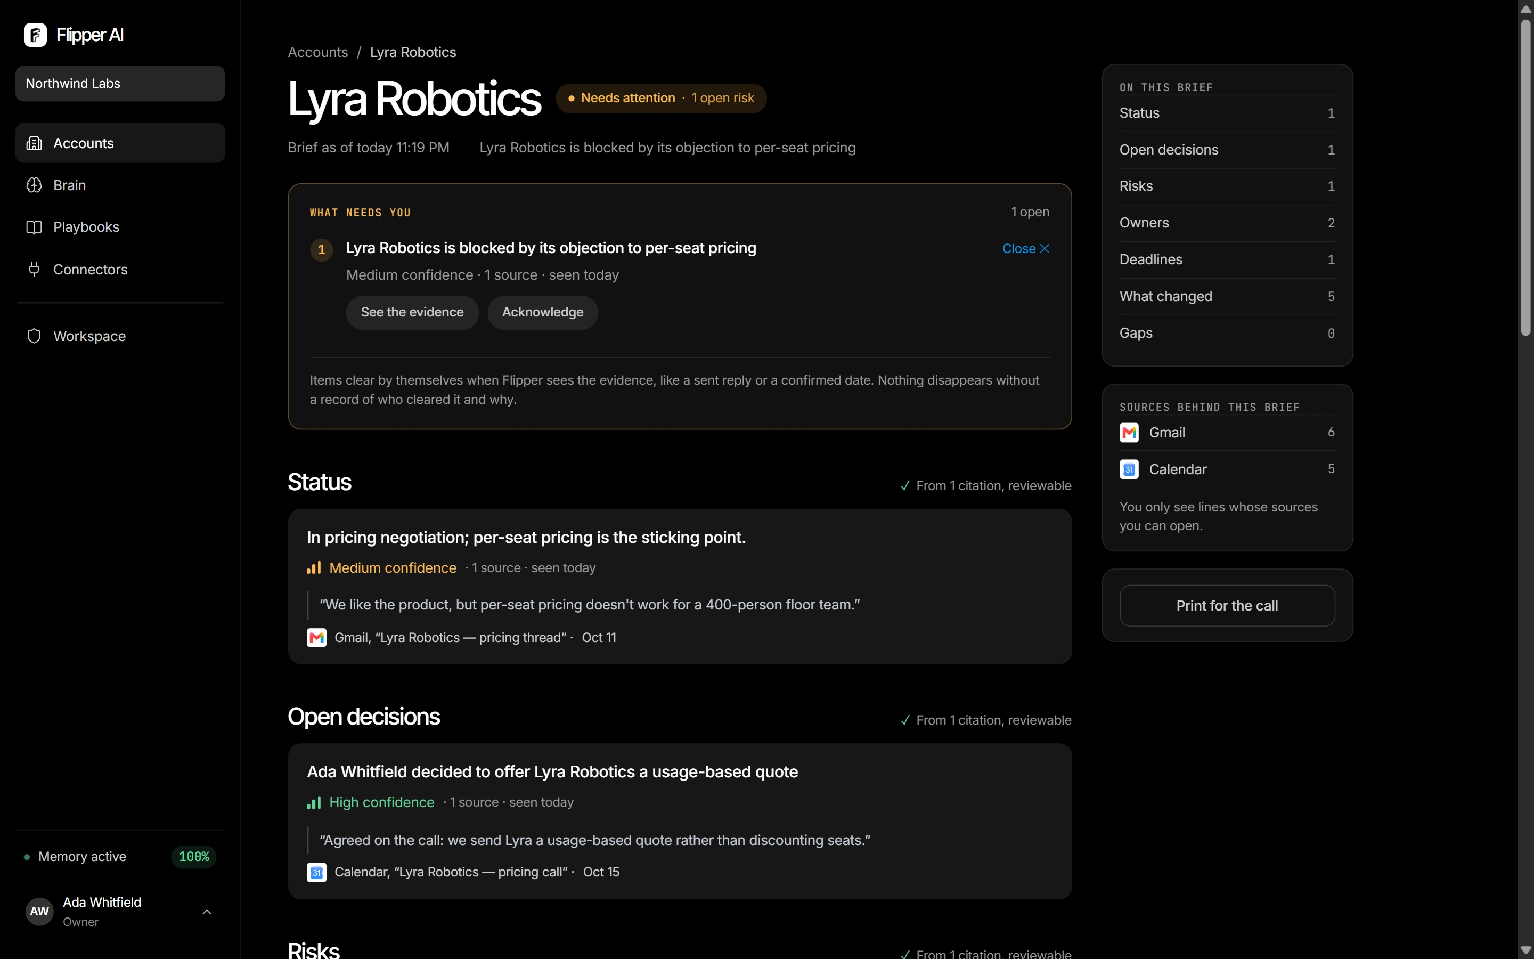
Task: Click the AW user avatar
Action: (x=39, y=912)
